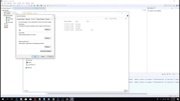180x101 pixels.
Task: Open Microsoft Edge from taskbar
Action: [x=17, y=99]
